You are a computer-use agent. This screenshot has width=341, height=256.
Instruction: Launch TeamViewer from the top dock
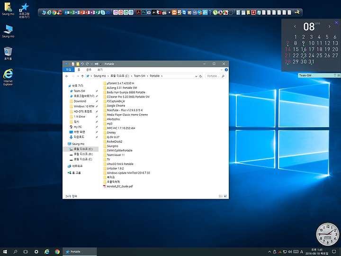tap(184, 12)
